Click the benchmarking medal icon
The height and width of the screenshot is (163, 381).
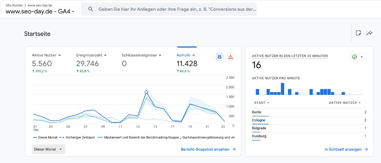220,57
